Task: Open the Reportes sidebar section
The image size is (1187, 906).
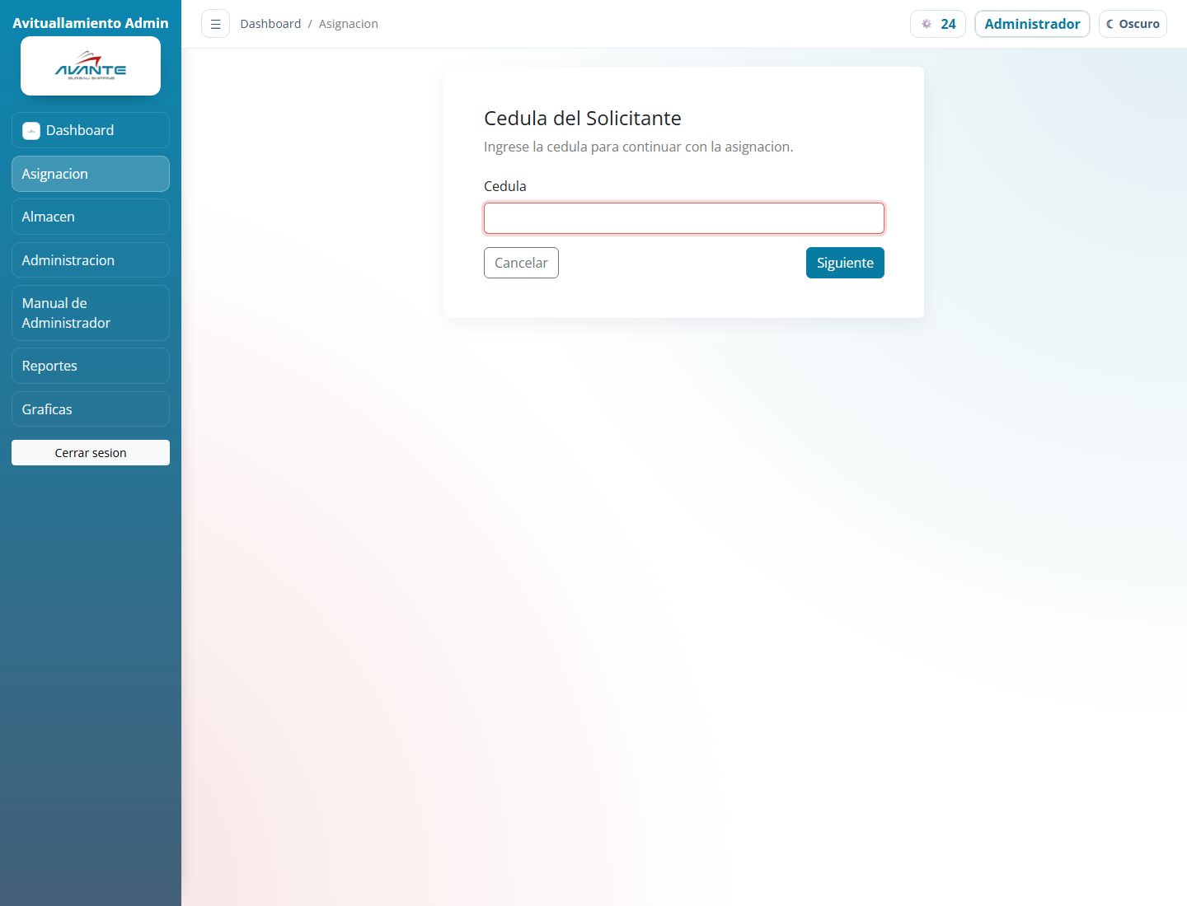Action: point(91,366)
